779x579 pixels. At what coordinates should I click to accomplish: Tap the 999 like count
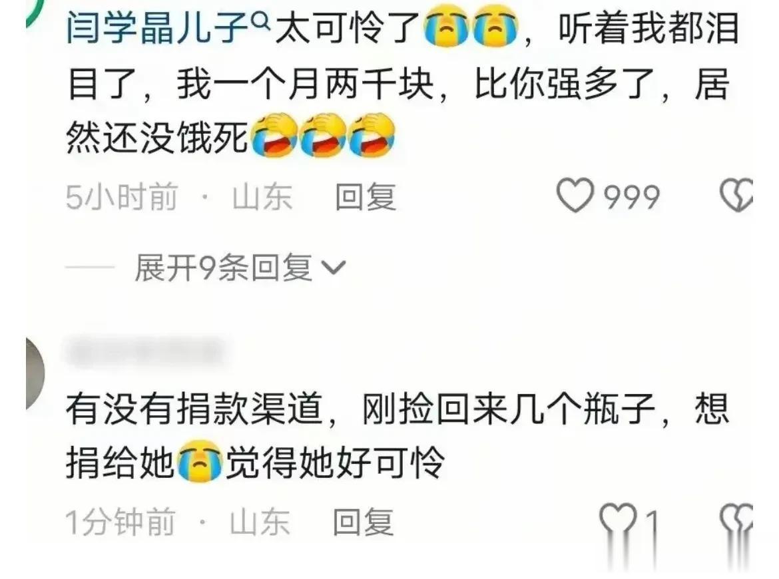[632, 198]
